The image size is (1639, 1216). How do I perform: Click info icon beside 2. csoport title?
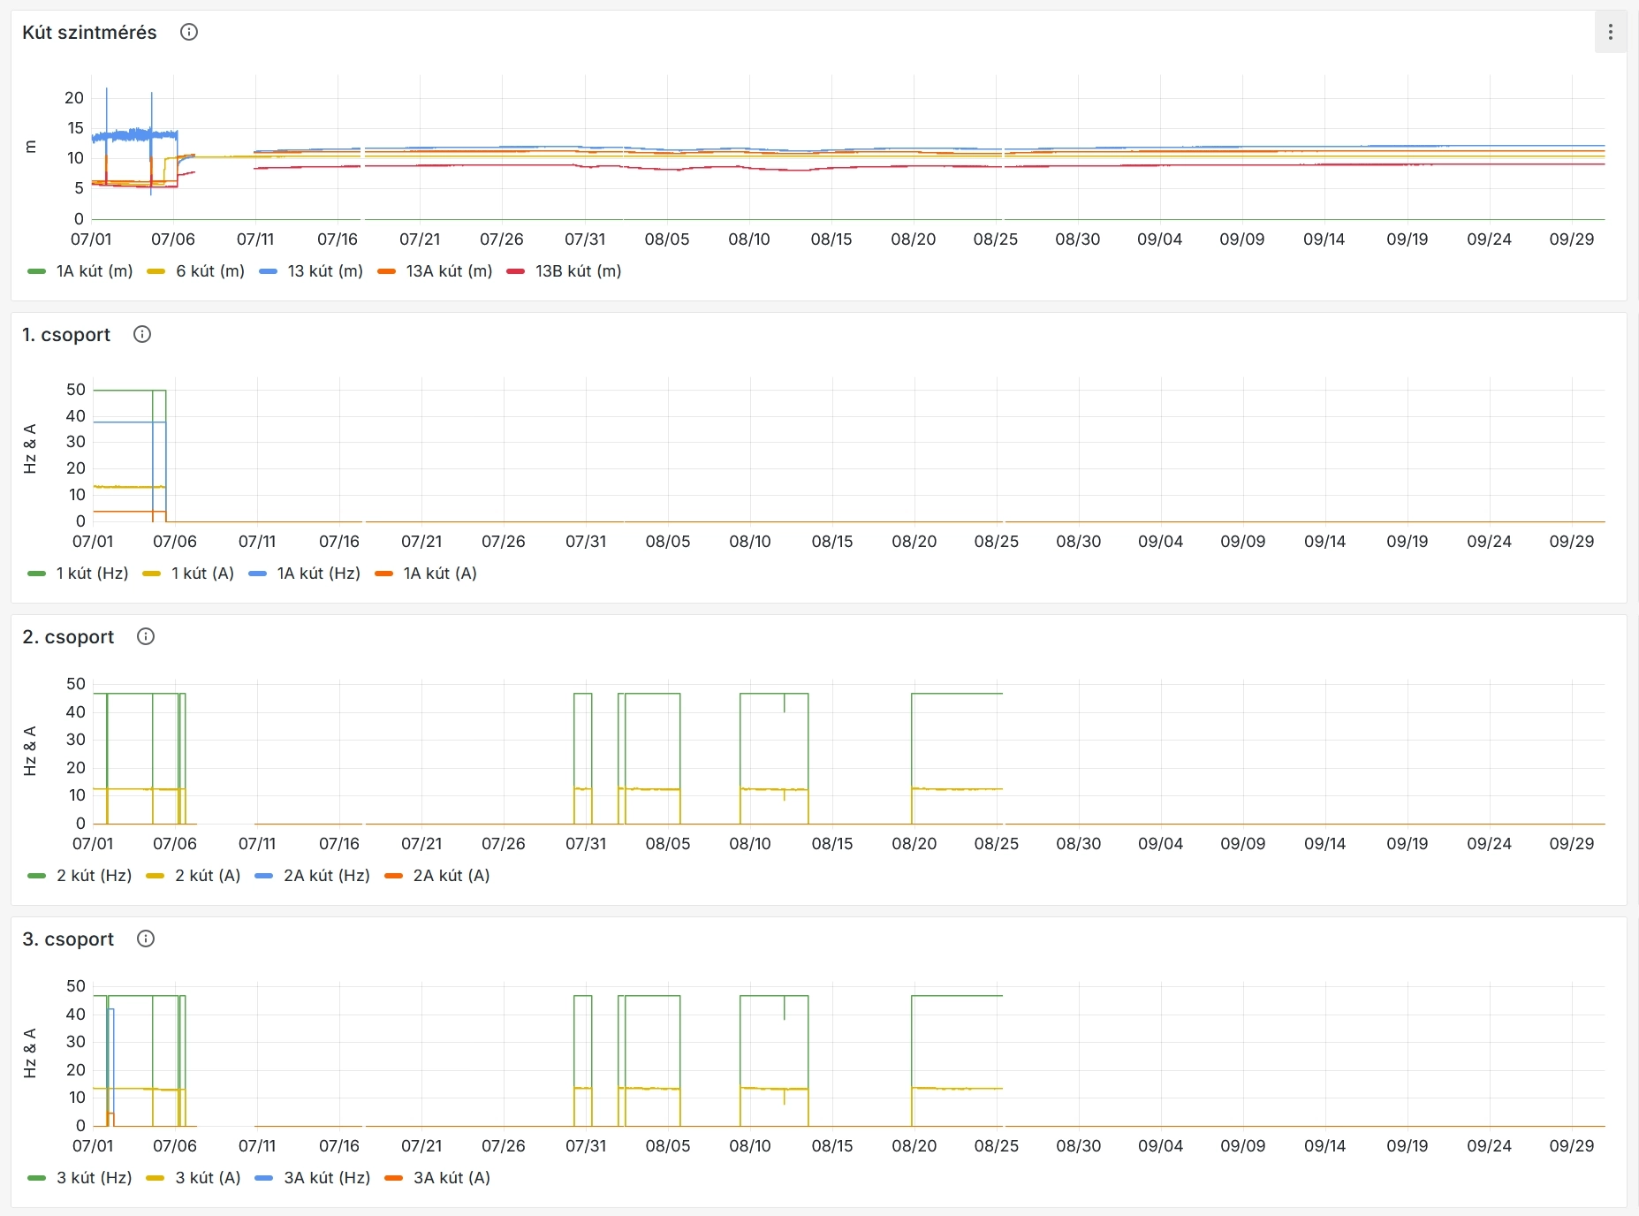pyautogui.click(x=146, y=637)
